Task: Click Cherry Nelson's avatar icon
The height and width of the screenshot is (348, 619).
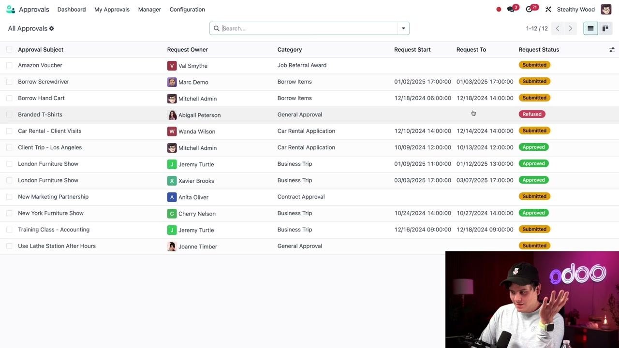Action: (x=172, y=214)
